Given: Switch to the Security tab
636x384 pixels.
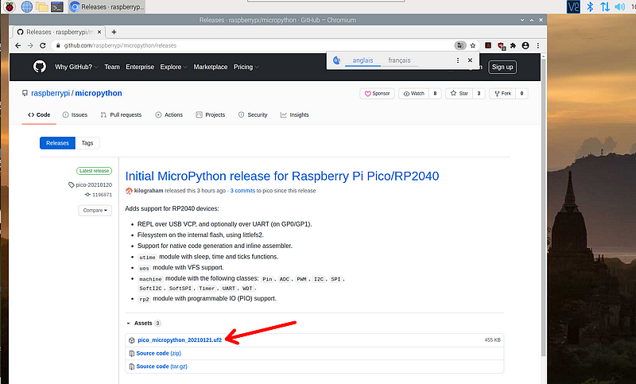Looking at the screenshot, I should coord(253,114).
